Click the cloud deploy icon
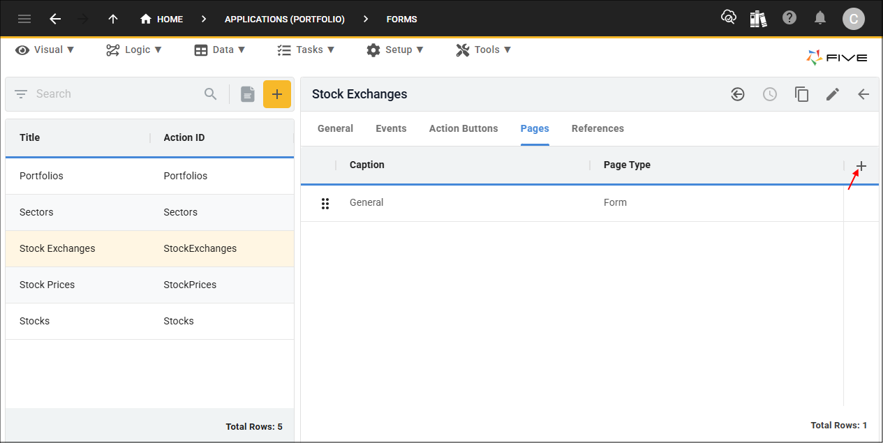Viewport: 883px width, 443px height. click(729, 17)
